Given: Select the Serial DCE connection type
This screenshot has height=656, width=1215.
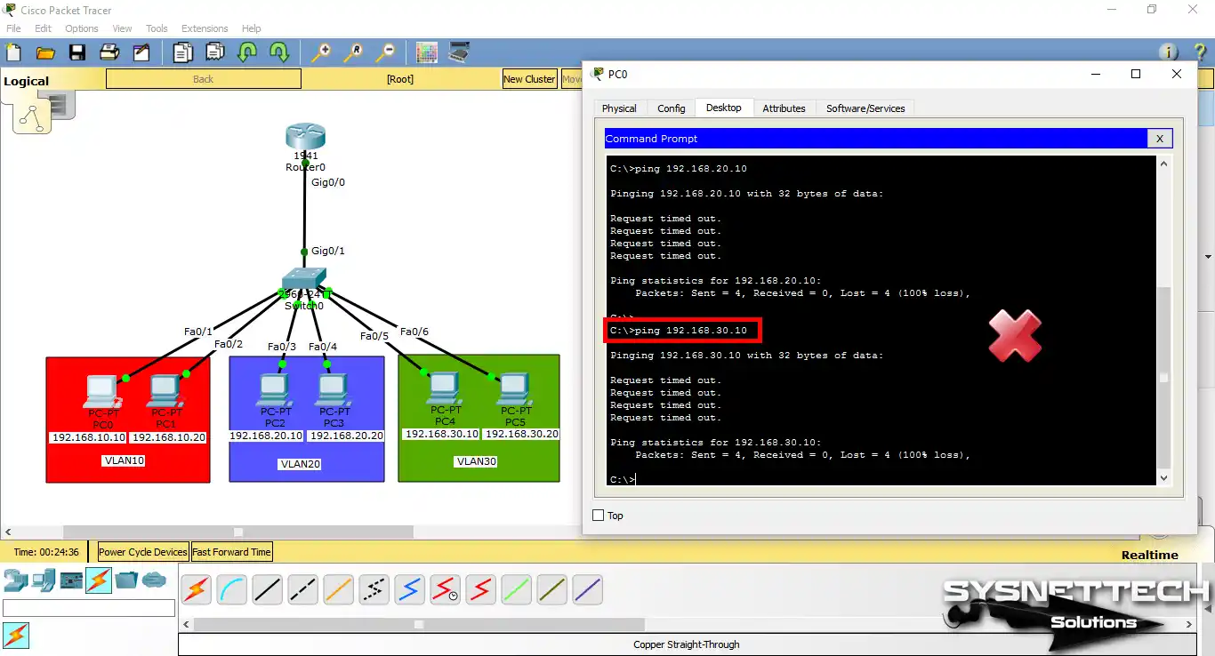Looking at the screenshot, I should click(445, 589).
